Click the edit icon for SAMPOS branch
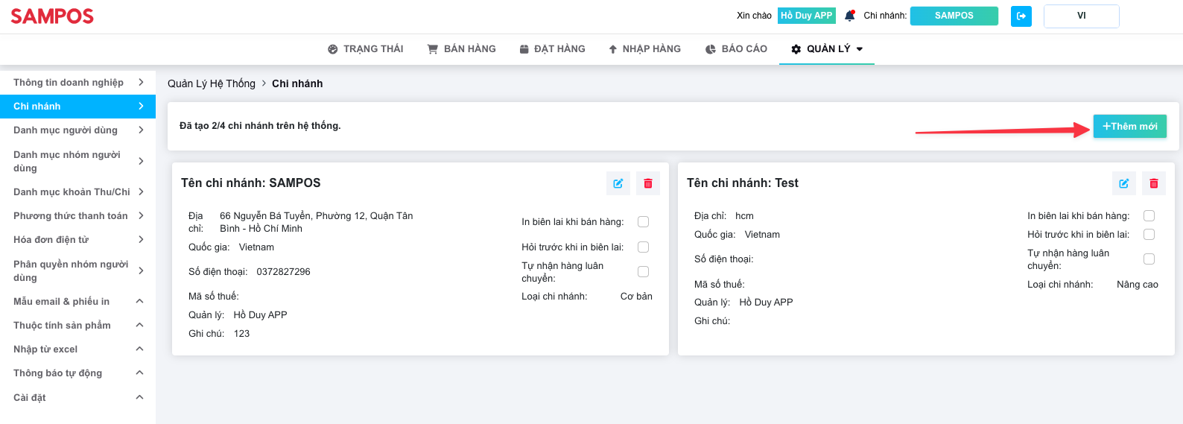 (618, 183)
